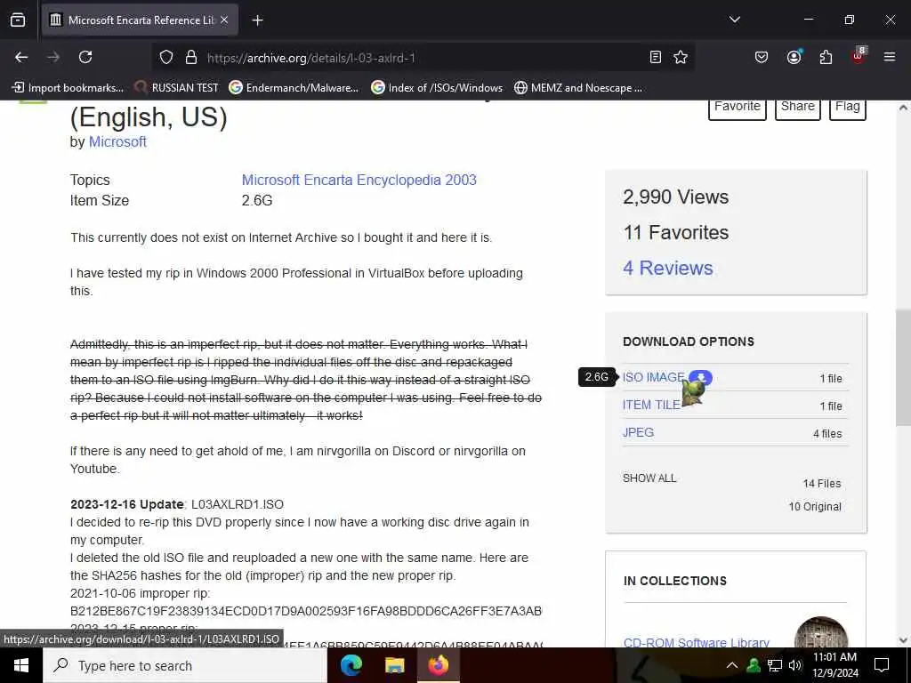Open Microsoft Encarta Encyclopedia 2003 topic
This screenshot has width=911, height=683.
click(x=359, y=180)
